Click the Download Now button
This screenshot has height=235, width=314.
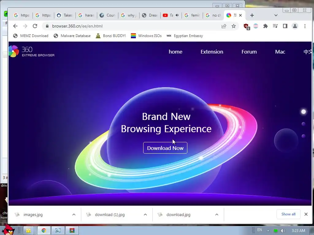pos(165,148)
